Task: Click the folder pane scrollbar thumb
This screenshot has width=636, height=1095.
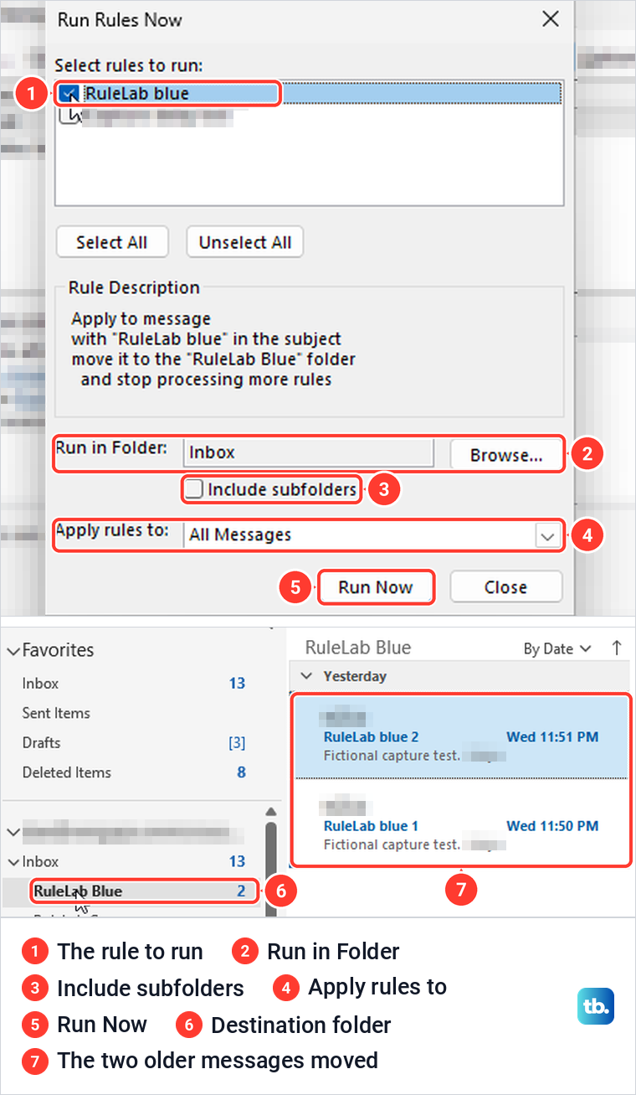Action: click(x=270, y=868)
